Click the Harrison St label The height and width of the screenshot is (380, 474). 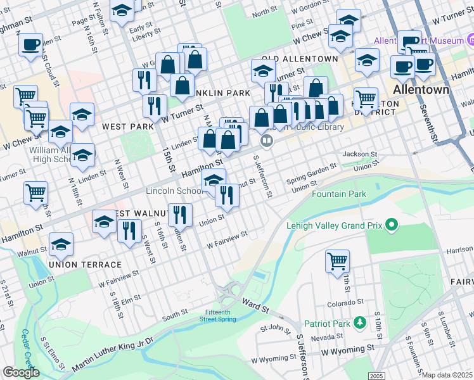coord(460,250)
